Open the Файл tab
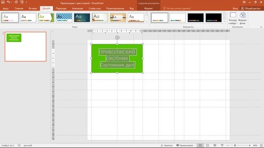Viewport: 264px width, 148px height. pyautogui.click(x=5, y=8)
